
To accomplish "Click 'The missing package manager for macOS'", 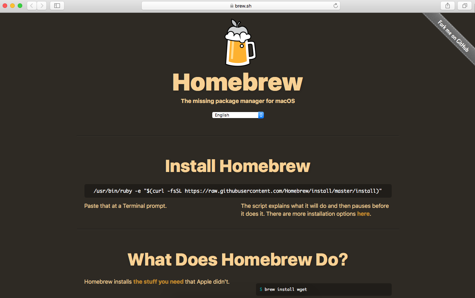I will tap(238, 101).
